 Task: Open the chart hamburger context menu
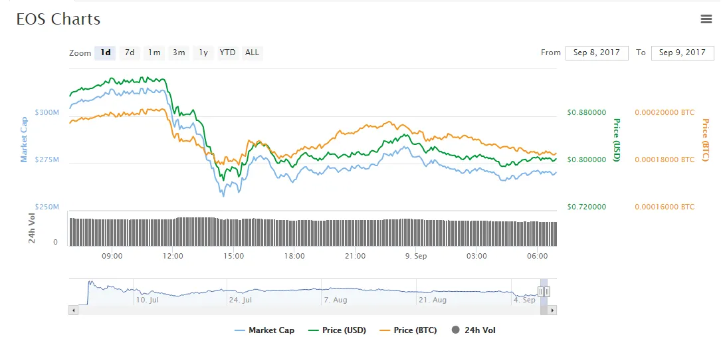click(706, 19)
